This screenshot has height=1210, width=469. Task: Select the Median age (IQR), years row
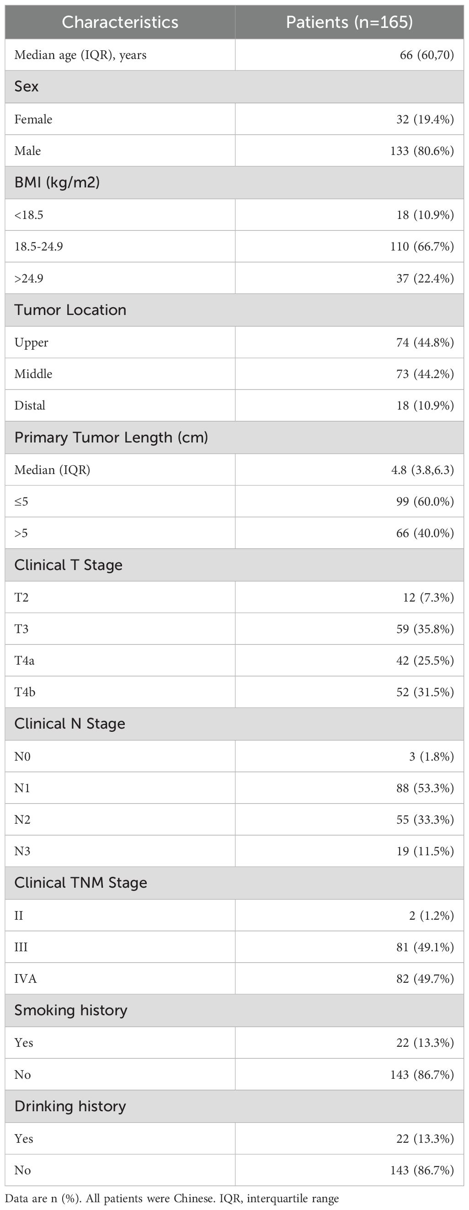80,55
